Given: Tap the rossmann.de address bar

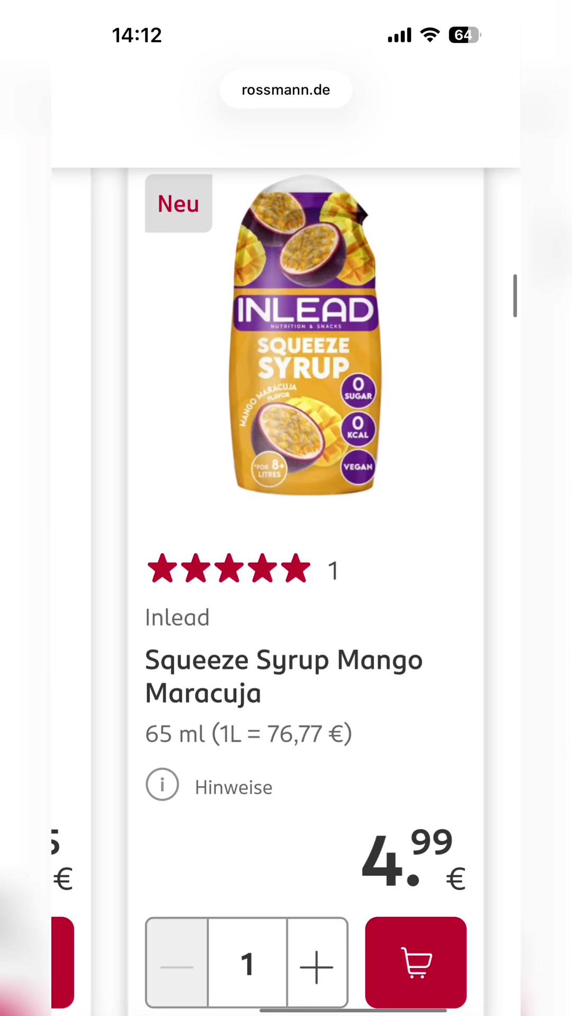Looking at the screenshot, I should (286, 89).
